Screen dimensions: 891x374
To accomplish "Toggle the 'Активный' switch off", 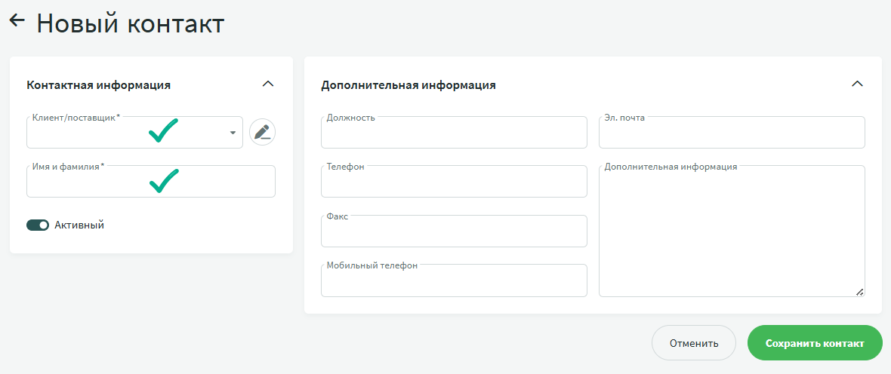I will [x=38, y=225].
